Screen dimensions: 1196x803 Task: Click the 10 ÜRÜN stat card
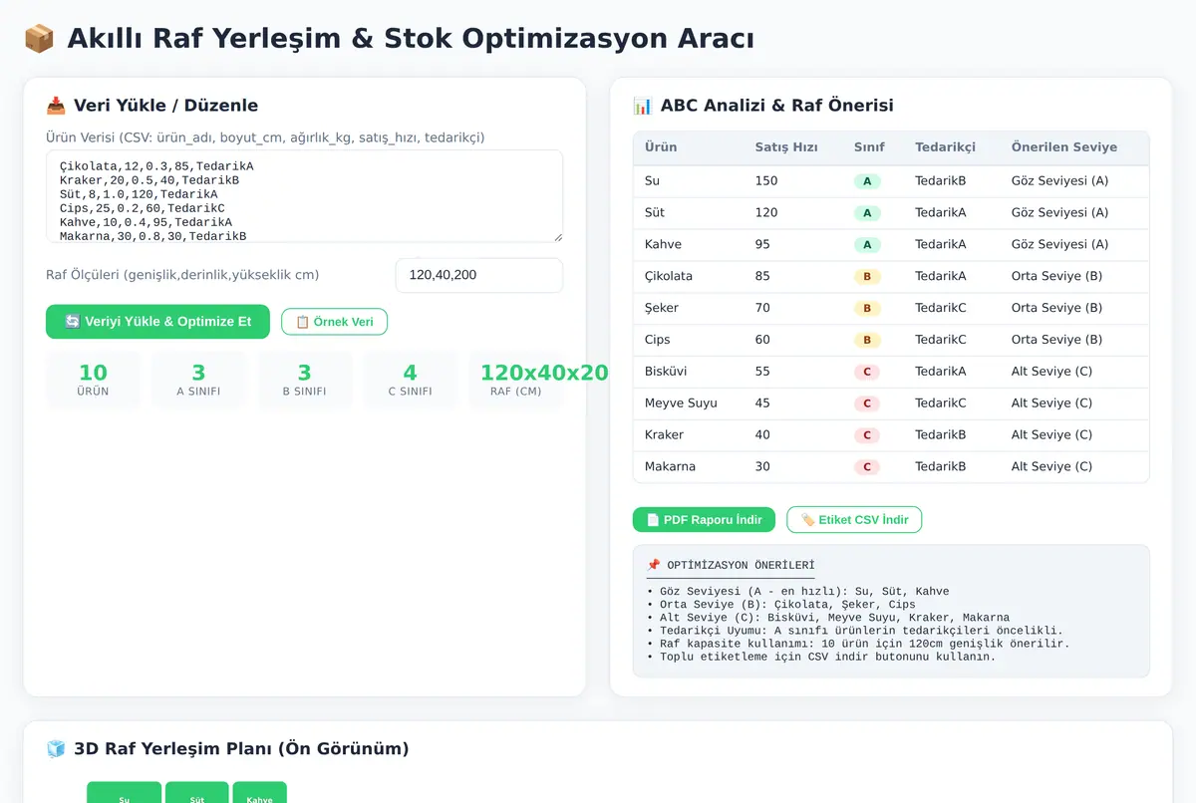(x=93, y=381)
